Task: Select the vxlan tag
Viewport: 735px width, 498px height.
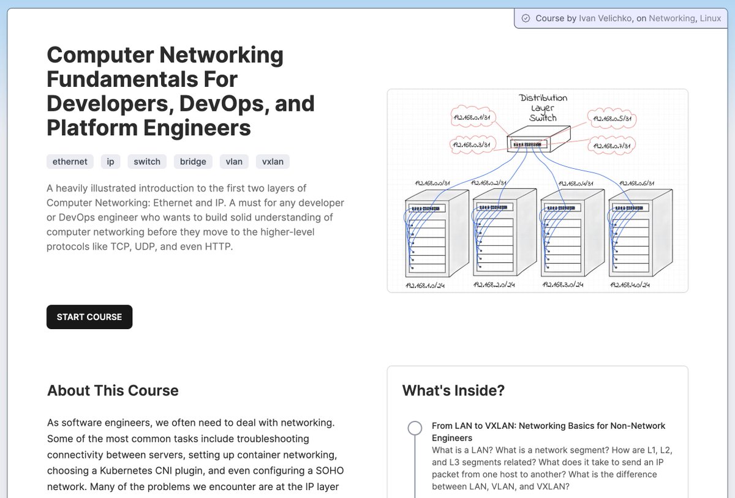Action: [x=273, y=162]
